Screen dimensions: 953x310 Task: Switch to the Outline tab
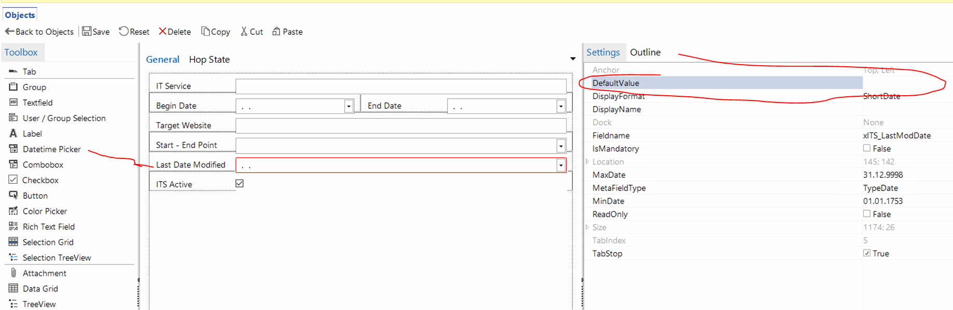click(x=645, y=52)
